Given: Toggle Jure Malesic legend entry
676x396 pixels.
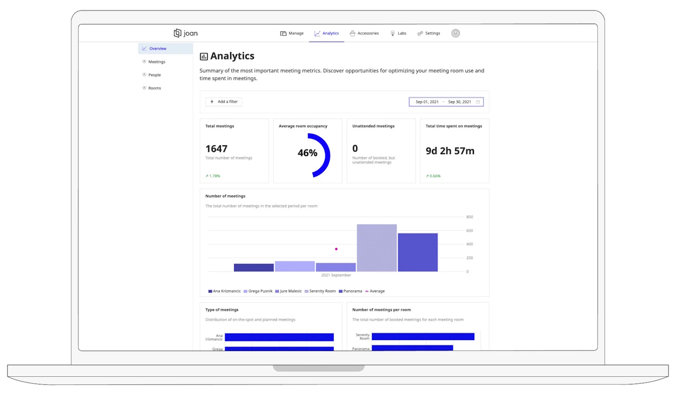Looking at the screenshot, I should [x=289, y=291].
